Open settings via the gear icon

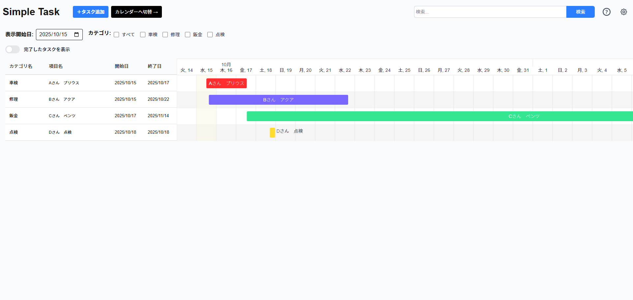[x=624, y=12]
